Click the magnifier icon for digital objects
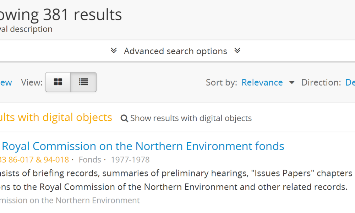Image resolution: width=355 pixels, height=213 pixels. pos(124,118)
